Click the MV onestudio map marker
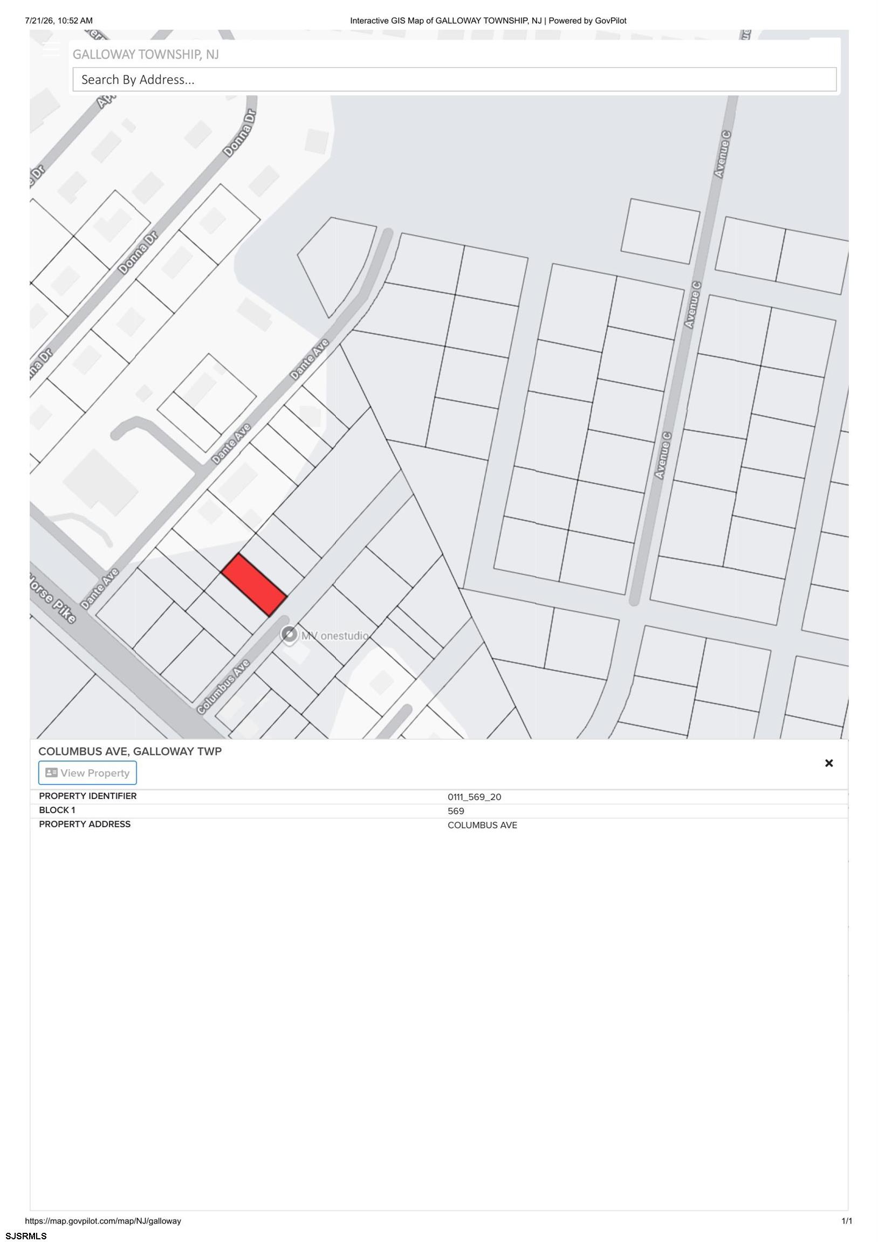 pyautogui.click(x=290, y=634)
